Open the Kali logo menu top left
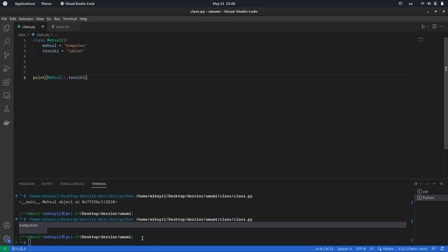Screen dimensions: 448x252 tap(5, 3)
